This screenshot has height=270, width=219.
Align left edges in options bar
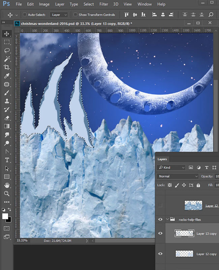pos(154,15)
